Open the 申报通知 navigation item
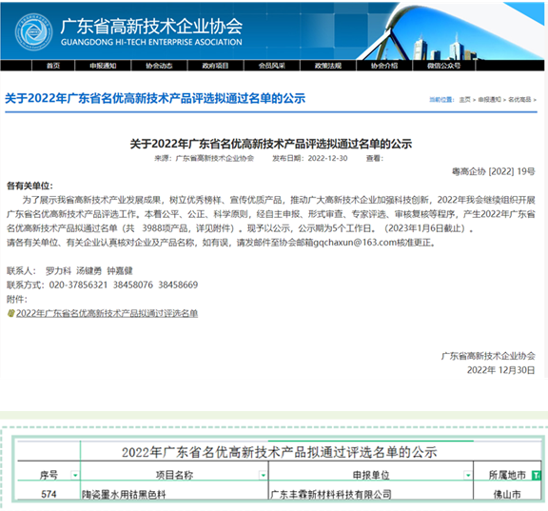Image resolution: width=548 pixels, height=511 pixels. pyautogui.click(x=103, y=66)
